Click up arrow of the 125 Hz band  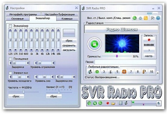point(10,30)
